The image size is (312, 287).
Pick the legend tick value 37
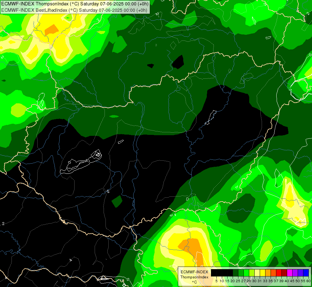(x=276, y=281)
